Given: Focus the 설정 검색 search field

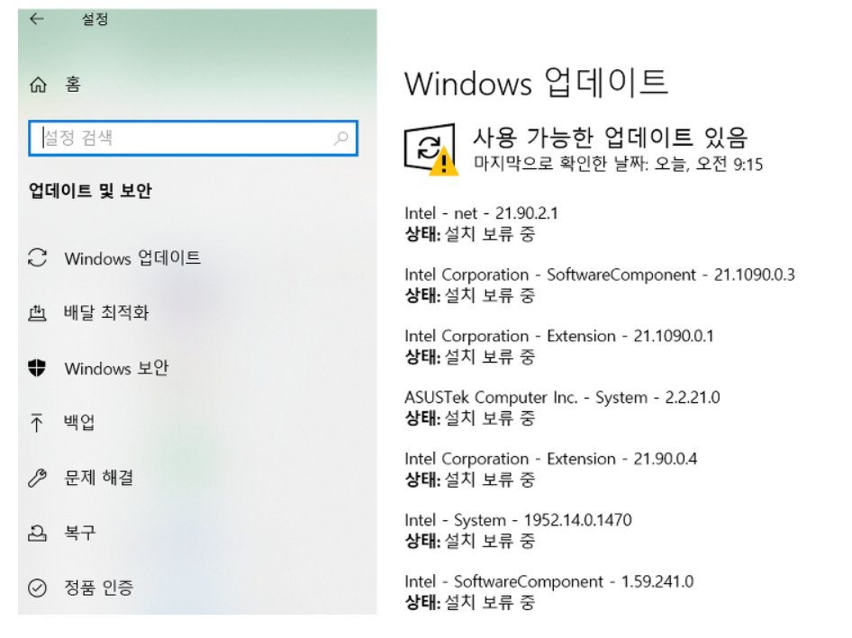Looking at the screenshot, I should (193, 138).
